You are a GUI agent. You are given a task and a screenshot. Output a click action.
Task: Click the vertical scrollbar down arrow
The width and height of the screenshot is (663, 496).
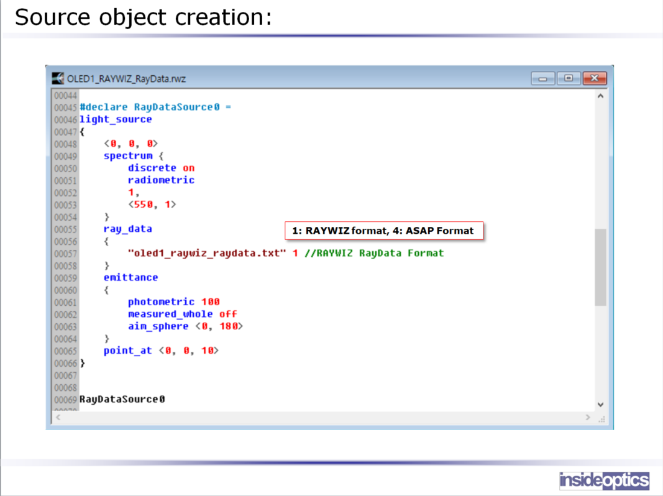click(x=600, y=405)
